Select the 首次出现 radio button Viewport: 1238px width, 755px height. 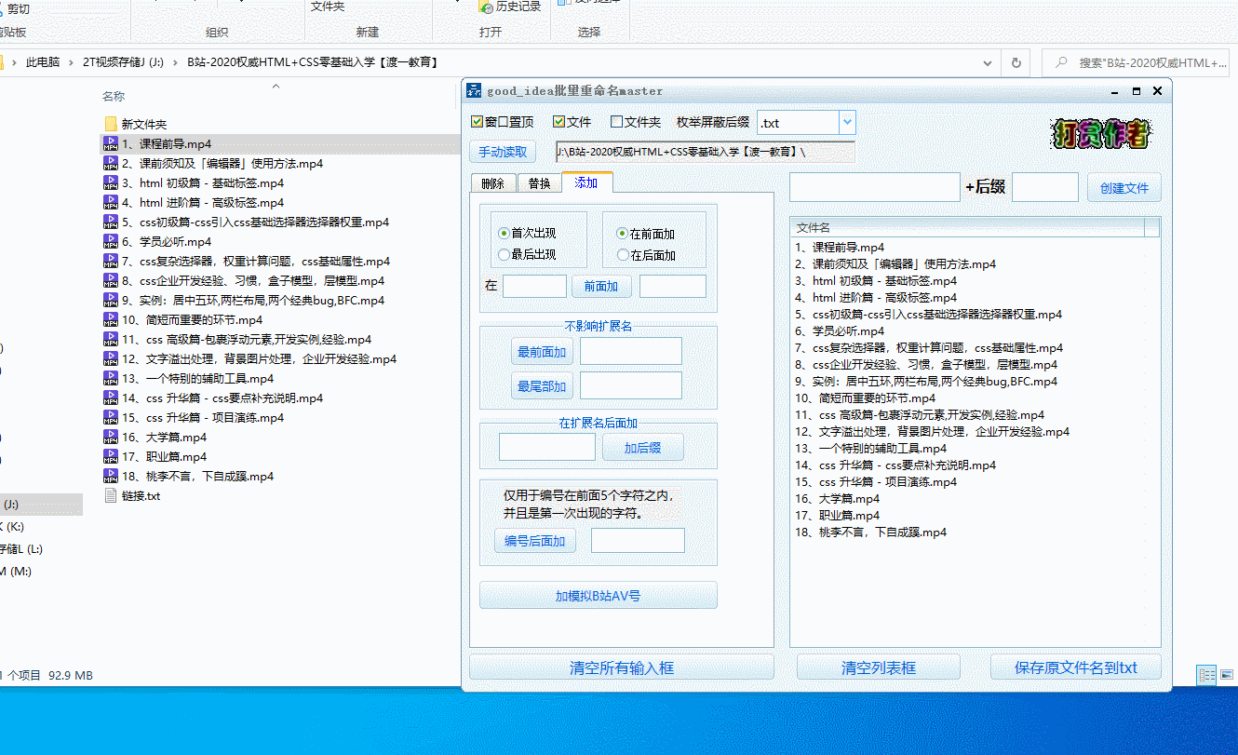504,233
